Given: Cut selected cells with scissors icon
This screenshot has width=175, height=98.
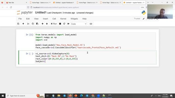Looking at the screenshot, I should tap(28, 24).
